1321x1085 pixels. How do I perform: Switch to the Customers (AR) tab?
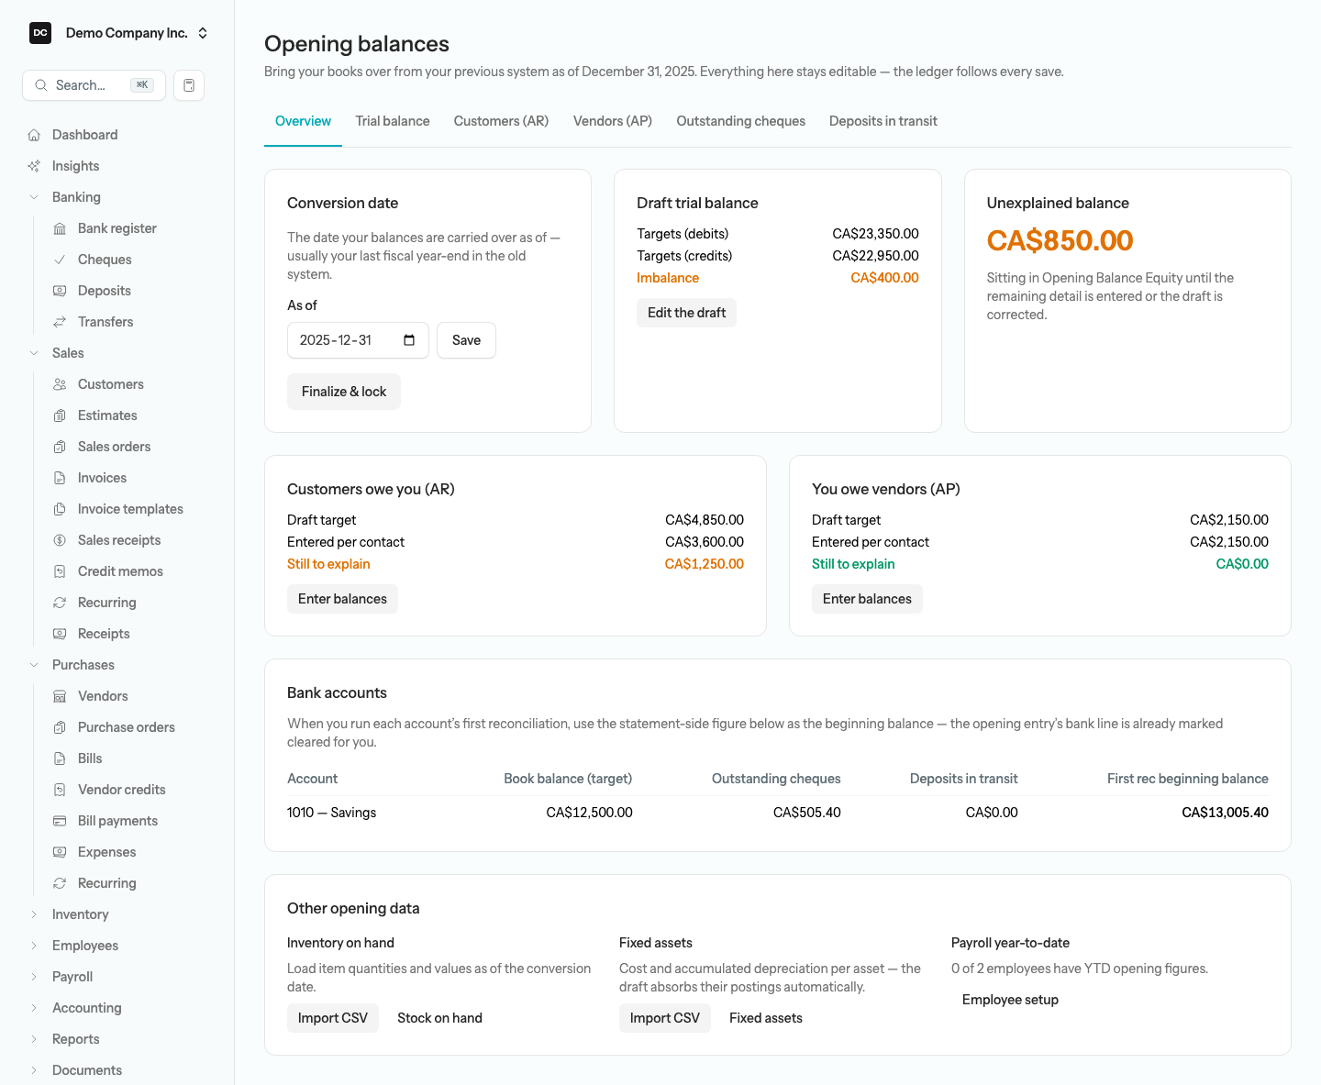point(501,121)
